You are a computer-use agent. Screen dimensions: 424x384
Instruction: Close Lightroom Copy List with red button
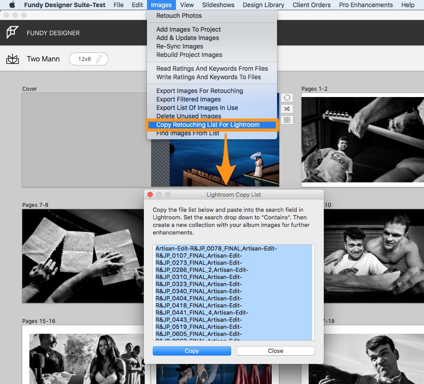point(150,194)
